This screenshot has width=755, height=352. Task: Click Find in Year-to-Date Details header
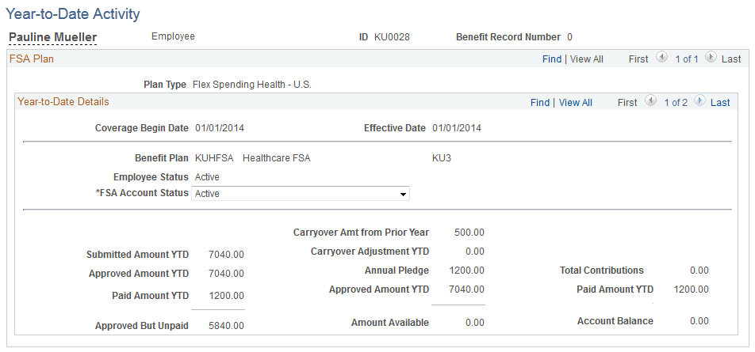click(540, 103)
